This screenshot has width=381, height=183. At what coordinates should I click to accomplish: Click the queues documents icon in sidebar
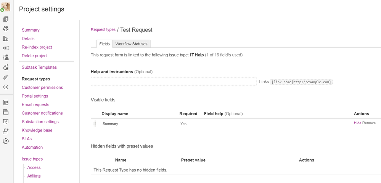click(6, 19)
